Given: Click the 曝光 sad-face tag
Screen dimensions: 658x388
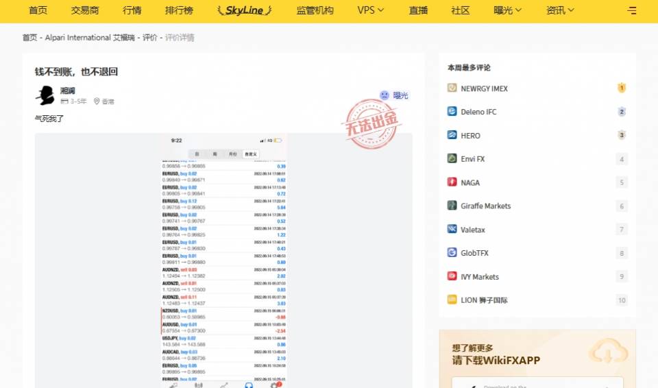Looking at the screenshot, I should click(x=393, y=95).
